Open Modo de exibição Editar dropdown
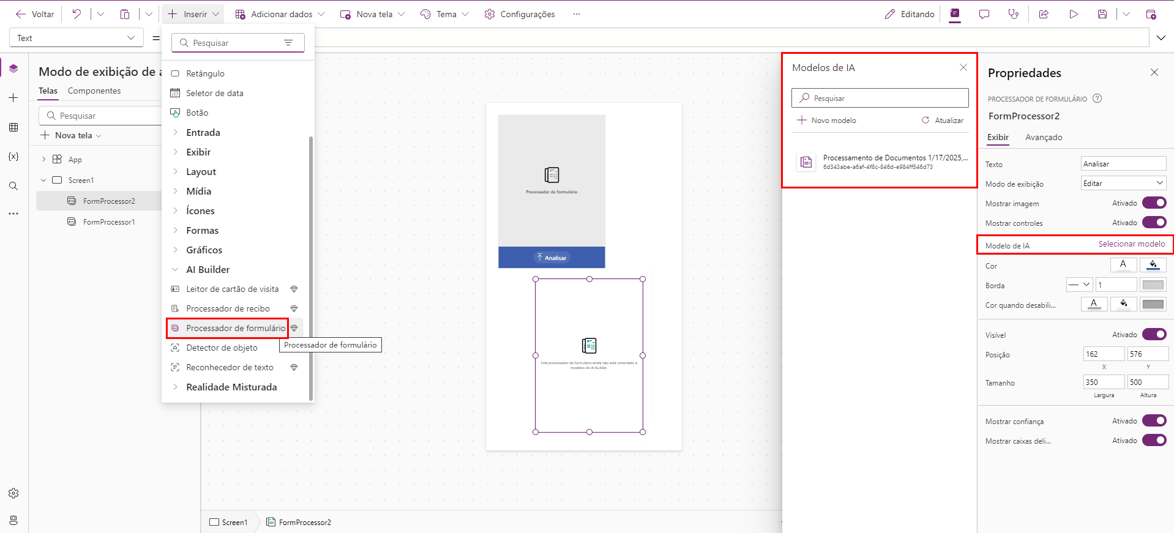 coord(1124,183)
